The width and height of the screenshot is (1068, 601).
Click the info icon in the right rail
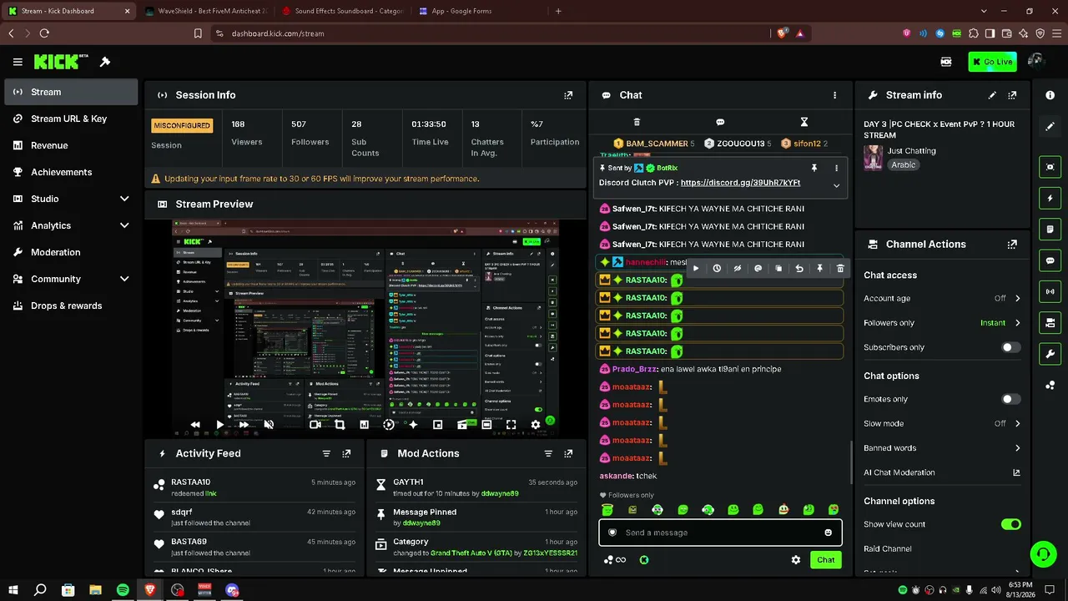tap(1050, 95)
